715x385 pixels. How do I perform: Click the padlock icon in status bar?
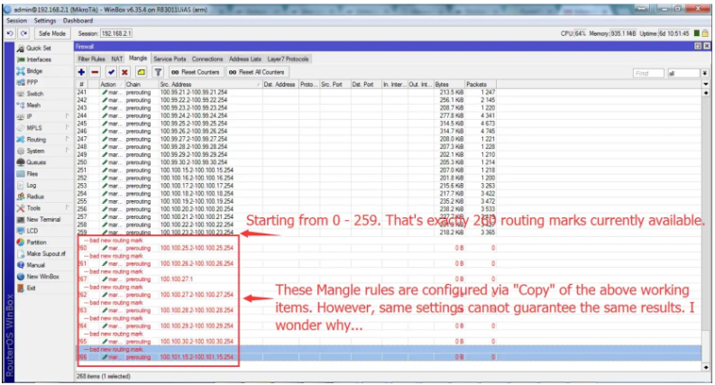(x=705, y=33)
